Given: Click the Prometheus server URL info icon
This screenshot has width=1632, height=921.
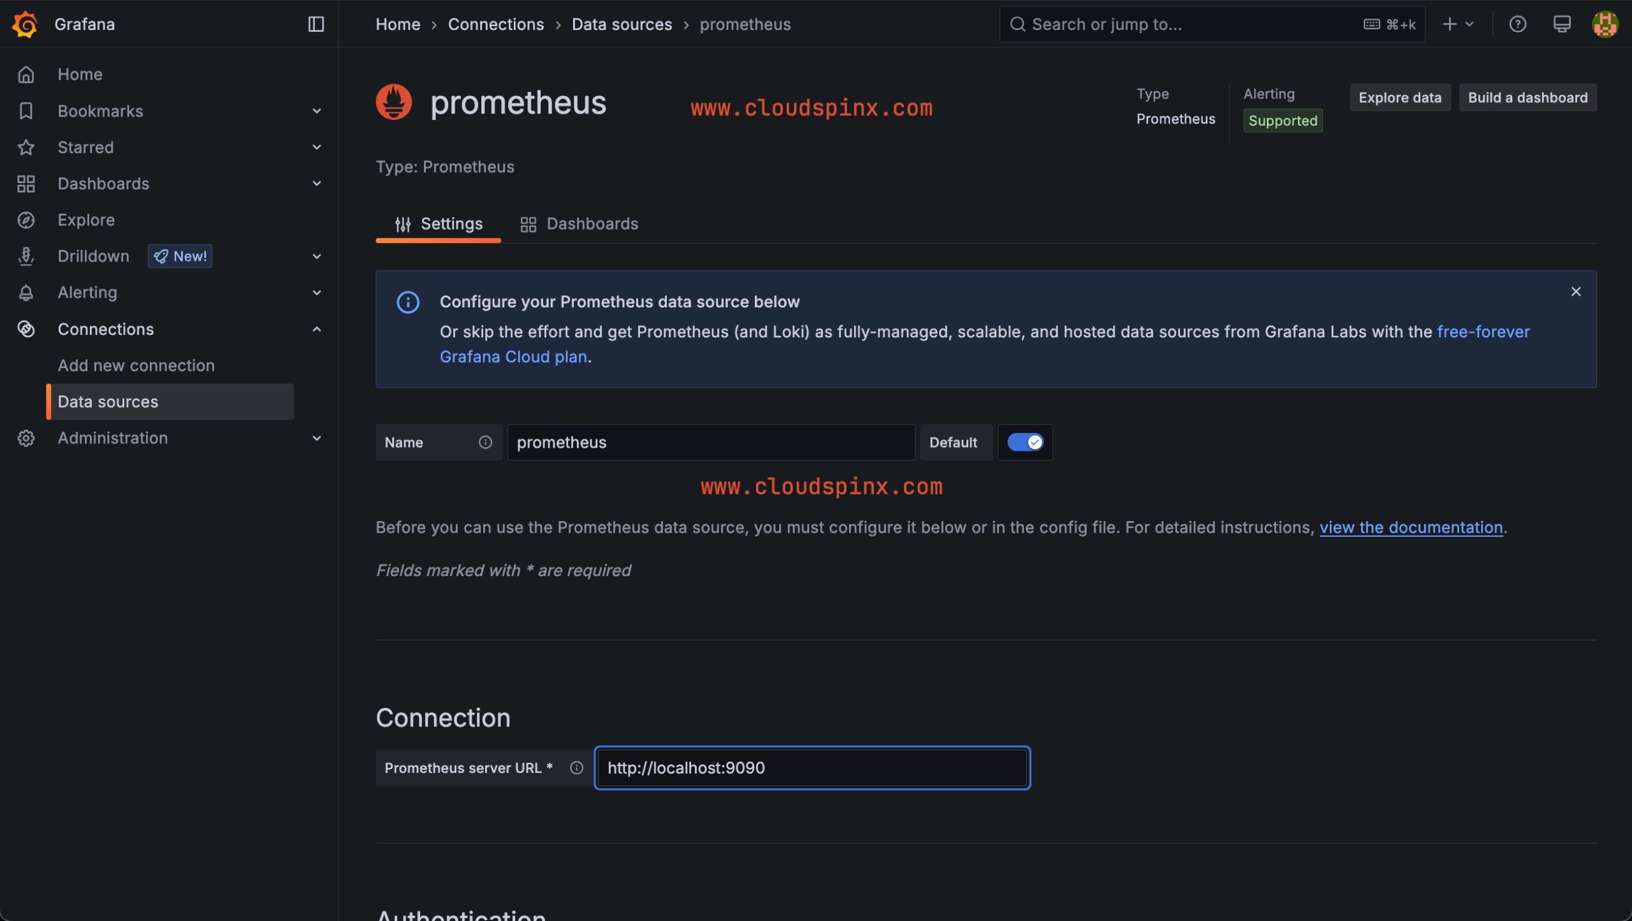Looking at the screenshot, I should [x=577, y=768].
